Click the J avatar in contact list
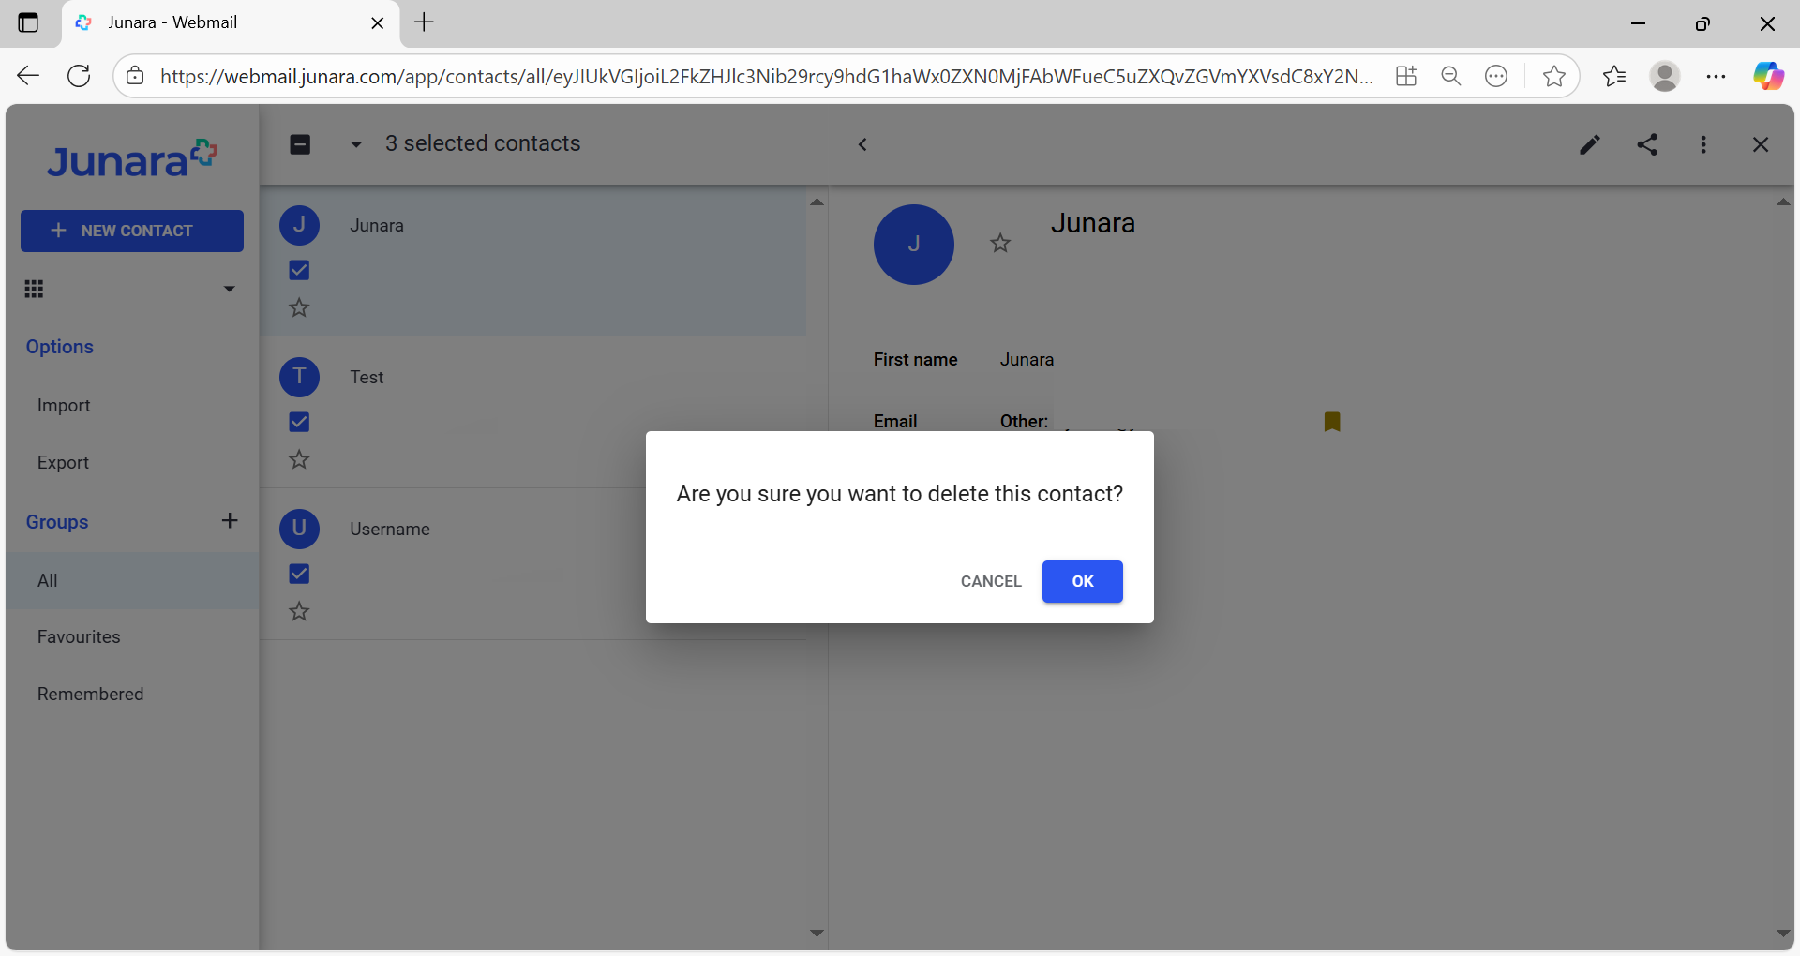This screenshot has width=1800, height=956. point(300,225)
